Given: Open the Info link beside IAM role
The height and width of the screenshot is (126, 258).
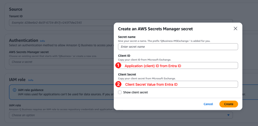Looking at the screenshot, I should click(31, 80).
